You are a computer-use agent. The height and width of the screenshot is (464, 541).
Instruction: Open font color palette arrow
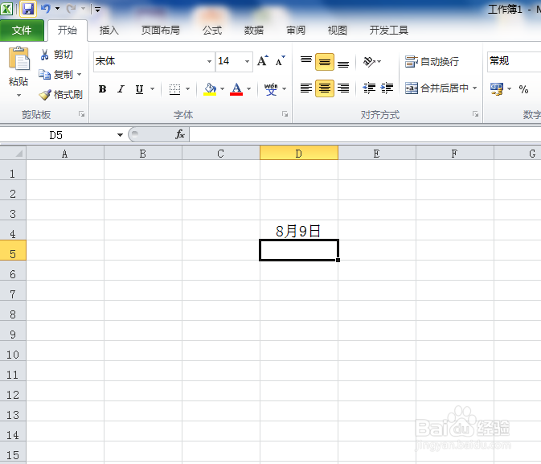pos(248,89)
